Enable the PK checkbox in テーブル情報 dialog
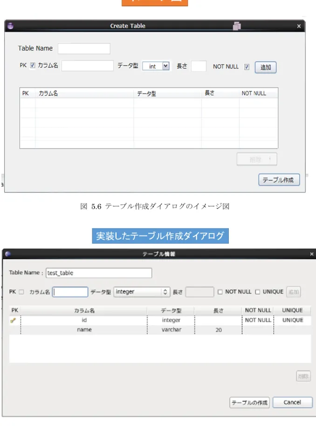Screen dimensions: 316x432 point(21,292)
